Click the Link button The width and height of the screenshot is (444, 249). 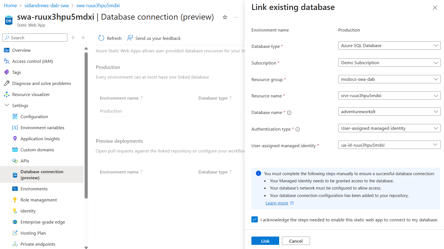pyautogui.click(x=265, y=241)
